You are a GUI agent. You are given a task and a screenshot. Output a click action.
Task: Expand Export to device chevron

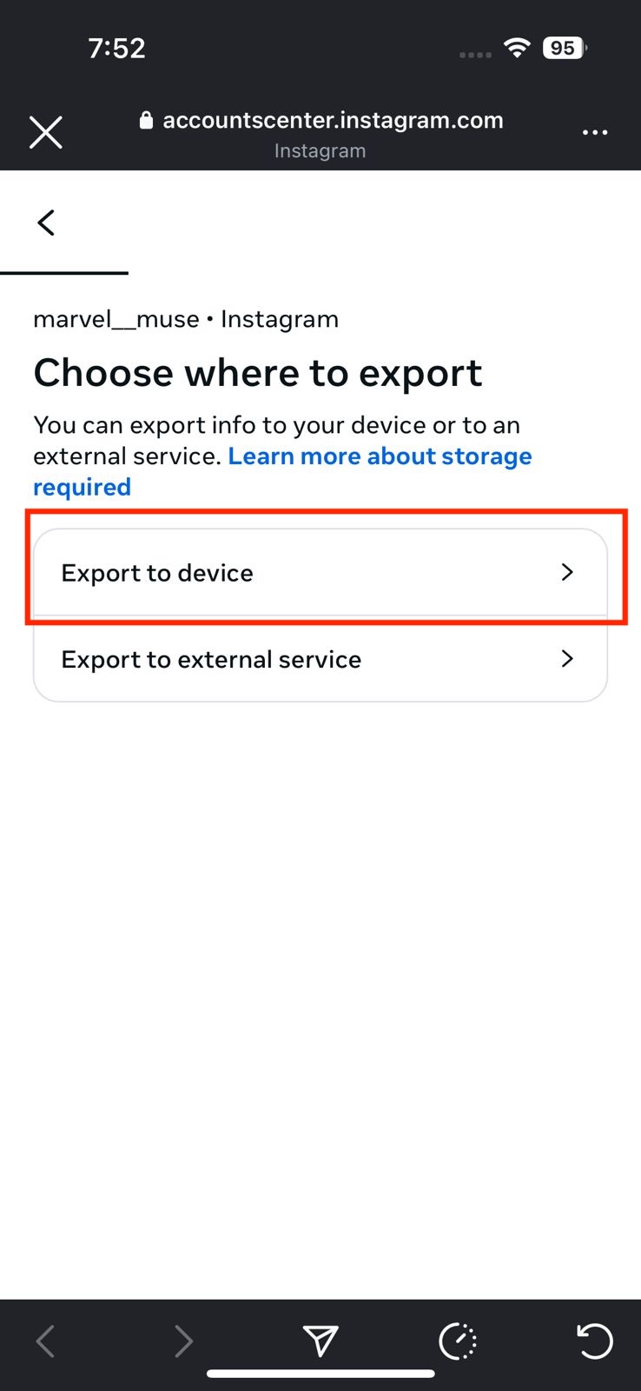(x=567, y=572)
